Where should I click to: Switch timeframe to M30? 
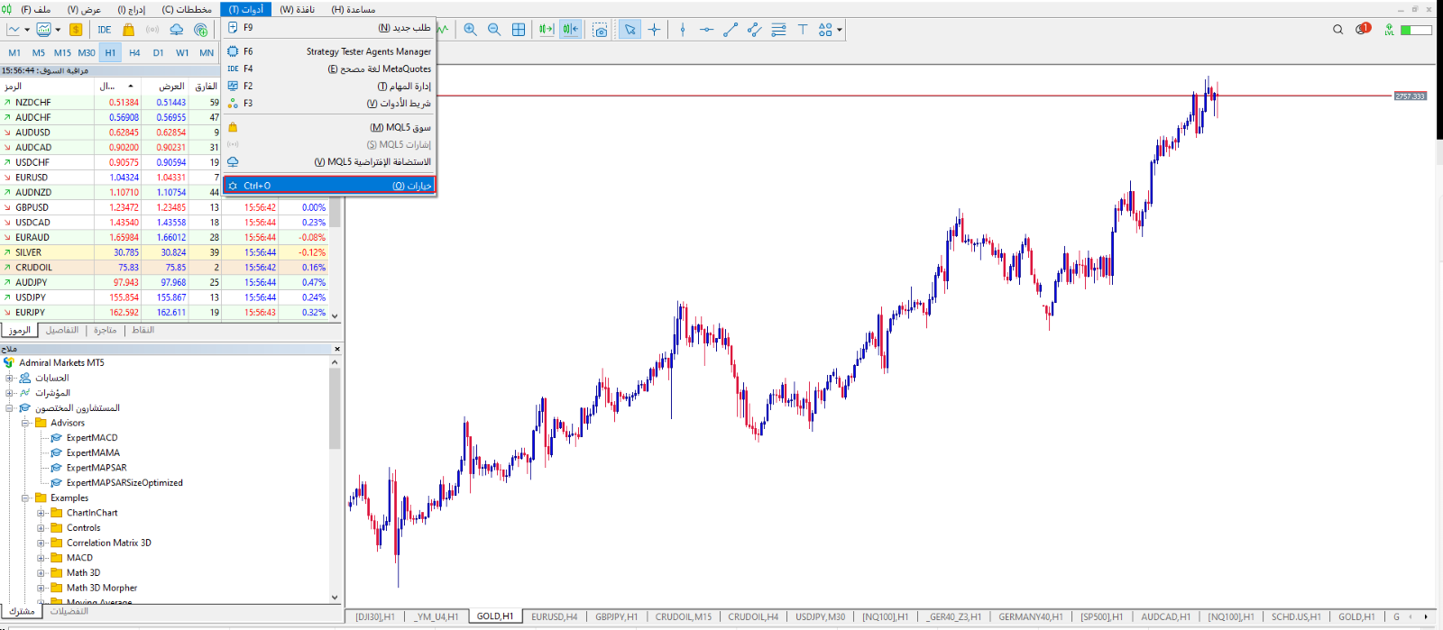(87, 52)
